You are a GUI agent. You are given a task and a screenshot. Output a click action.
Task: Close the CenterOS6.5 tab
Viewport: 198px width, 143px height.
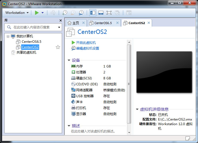click(x=117, y=23)
